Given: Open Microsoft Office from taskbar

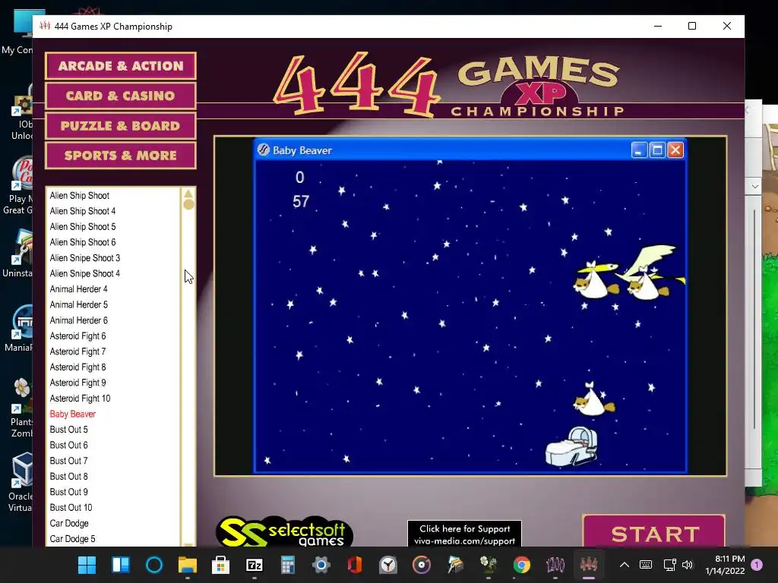Looking at the screenshot, I should pos(355,565).
